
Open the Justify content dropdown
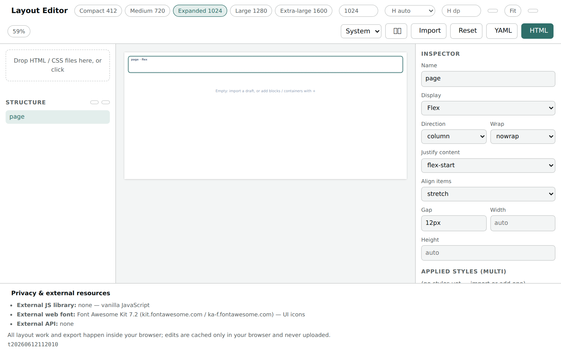click(x=488, y=165)
